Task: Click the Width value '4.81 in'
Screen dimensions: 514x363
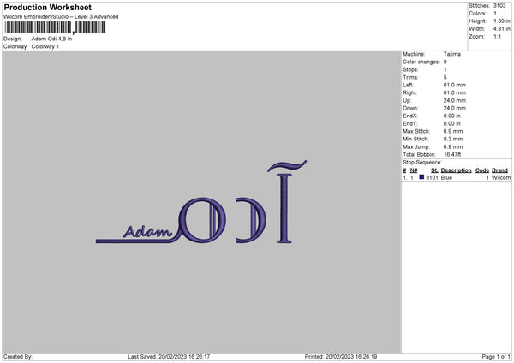Action: [502, 29]
